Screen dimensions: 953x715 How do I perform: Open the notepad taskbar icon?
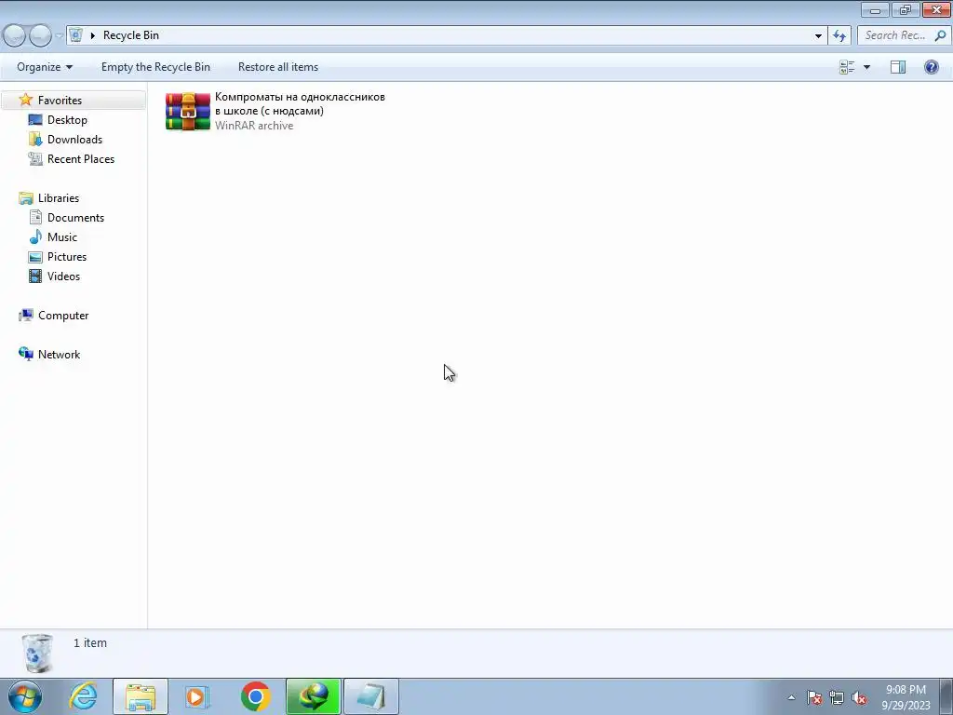tap(371, 696)
